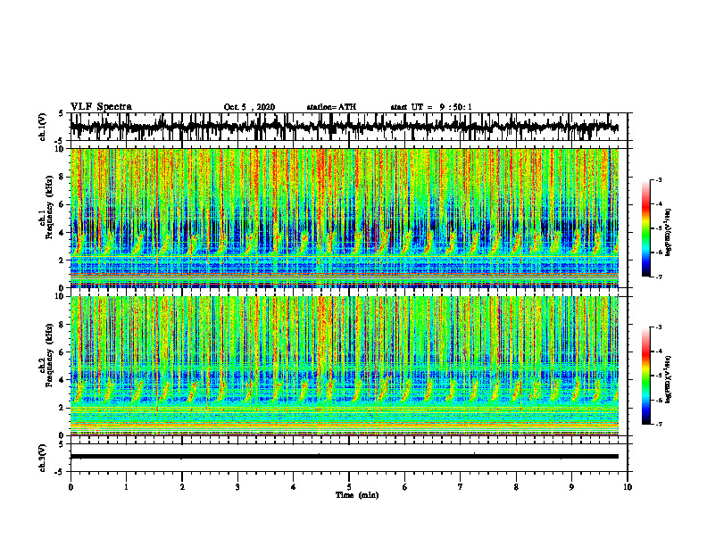This screenshot has height=546, width=707.
Task: Click the "7" tick on the time axis
Action: pyautogui.click(x=461, y=487)
